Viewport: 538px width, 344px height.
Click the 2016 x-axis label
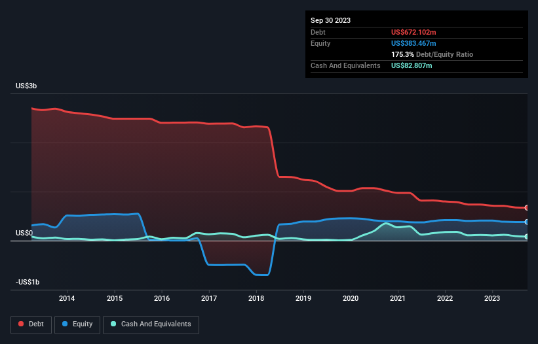coord(162,298)
